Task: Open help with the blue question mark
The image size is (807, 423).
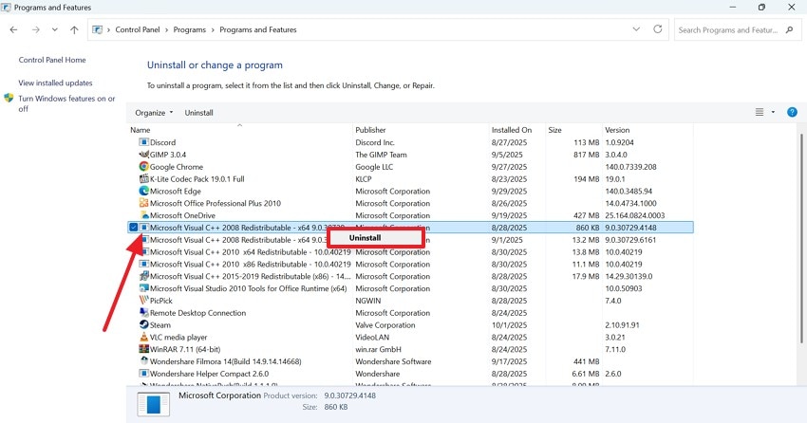Action: (792, 112)
